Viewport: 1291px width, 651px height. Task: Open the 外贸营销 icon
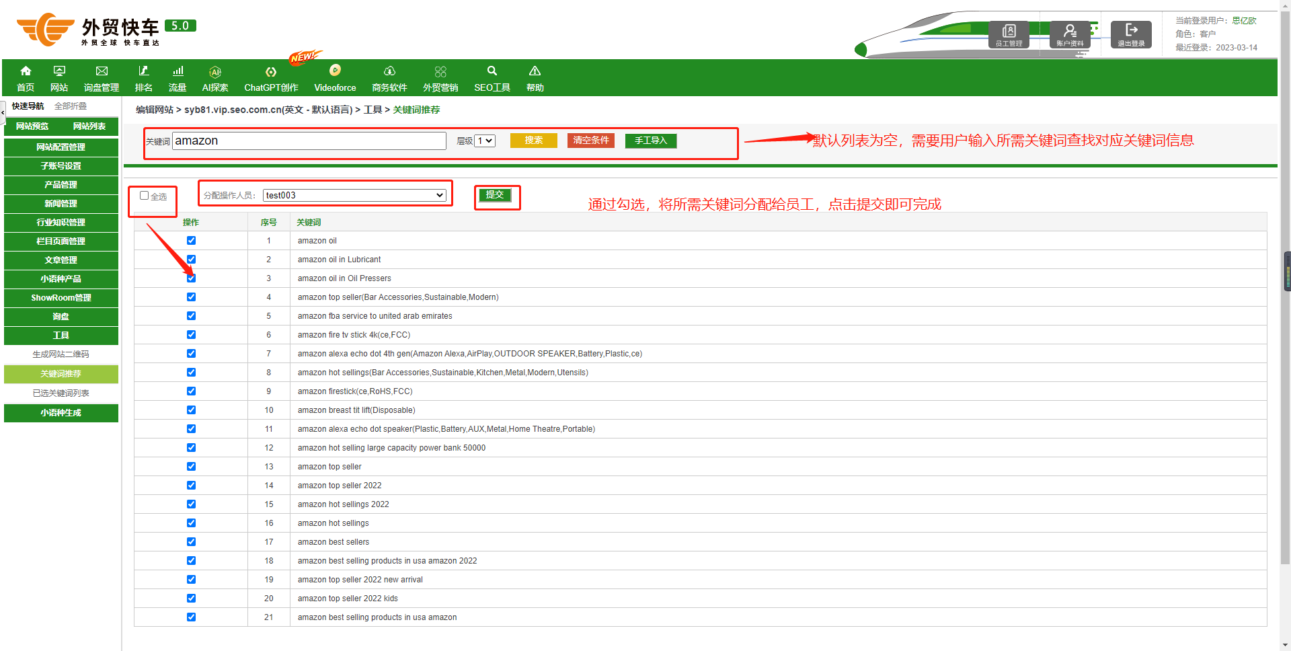coord(440,71)
